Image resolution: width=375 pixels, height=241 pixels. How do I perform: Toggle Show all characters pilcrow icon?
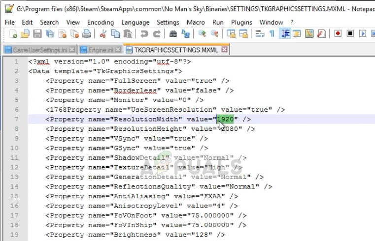tap(272, 34)
